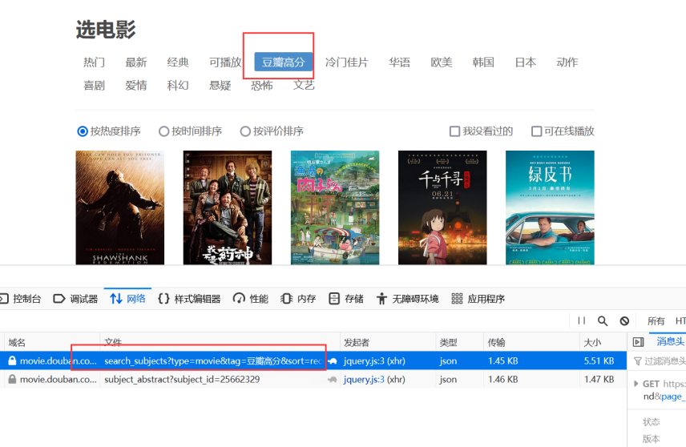Select 按热度排序 radio button
The width and height of the screenshot is (686, 447).
click(83, 131)
